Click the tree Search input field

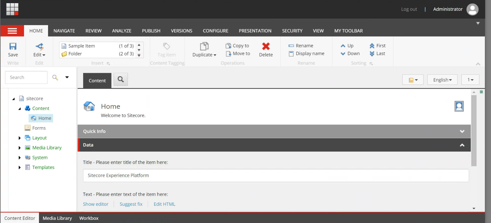click(26, 77)
